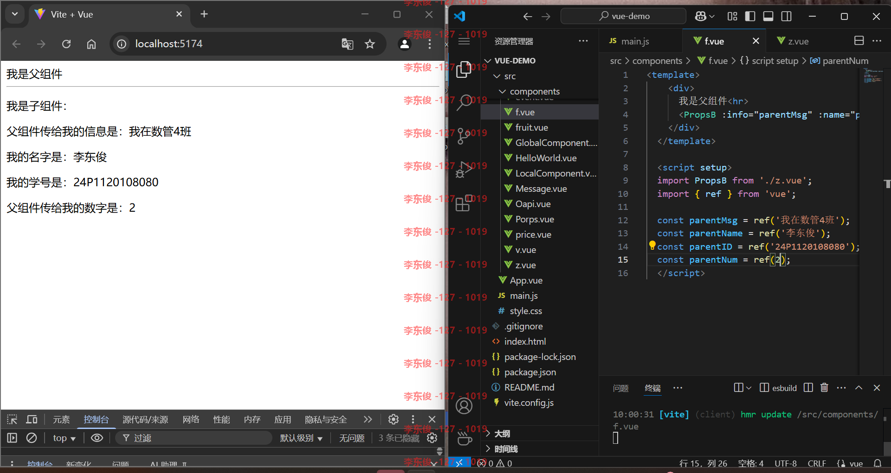
Task: Toggle the live expression eye icon
Action: (97, 438)
